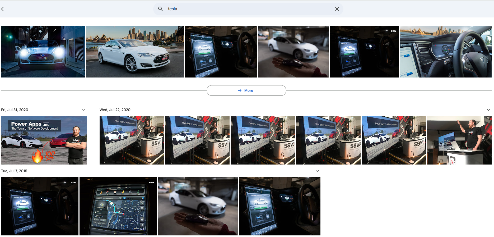Open white Tesla with Sydney skyline photo
Image resolution: width=494 pixels, height=237 pixels.
[135, 52]
